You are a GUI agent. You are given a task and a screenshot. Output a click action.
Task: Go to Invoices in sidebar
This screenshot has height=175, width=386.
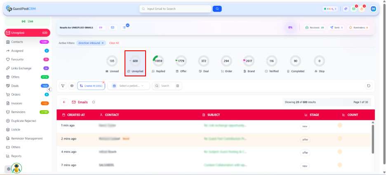(27, 103)
